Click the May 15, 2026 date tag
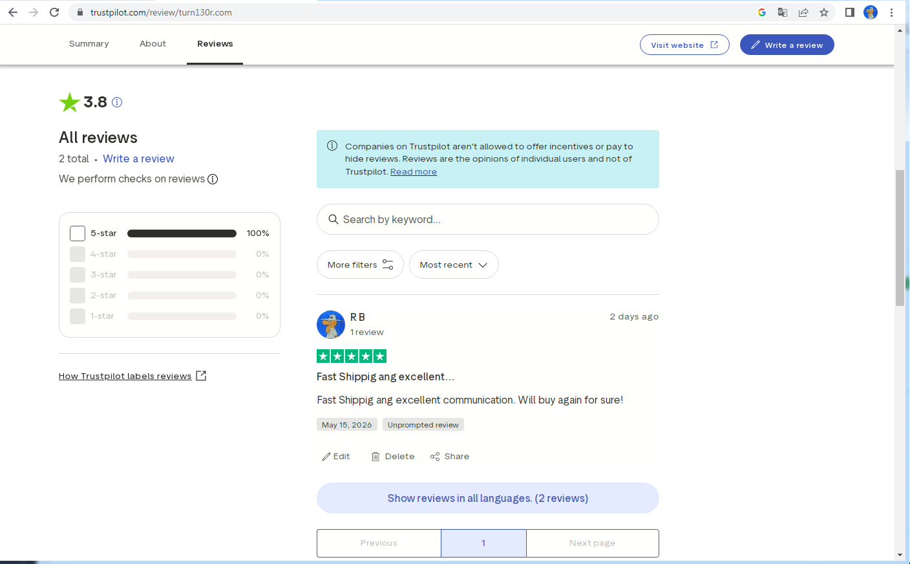 pos(347,425)
